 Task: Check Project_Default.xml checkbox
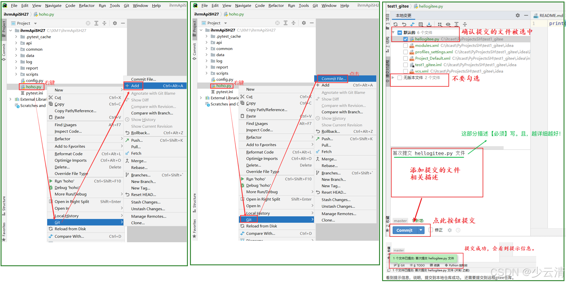406,58
